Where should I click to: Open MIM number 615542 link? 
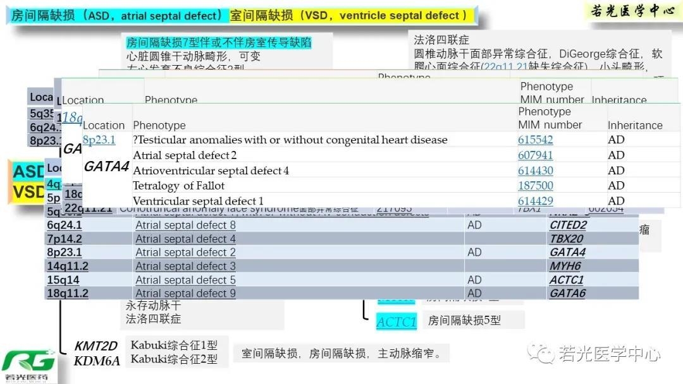[535, 140]
